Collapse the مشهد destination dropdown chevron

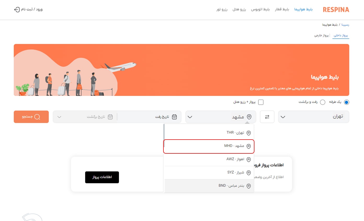190,117
